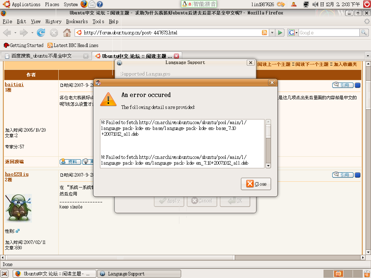Open the search engine selector dropdown
Viewport: 371px width, 278px height.
293,33
